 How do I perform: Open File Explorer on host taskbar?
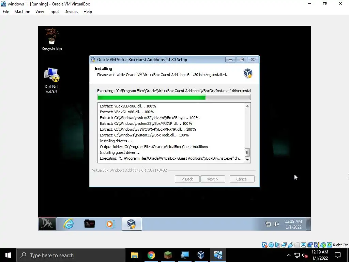pyautogui.click(x=134, y=255)
